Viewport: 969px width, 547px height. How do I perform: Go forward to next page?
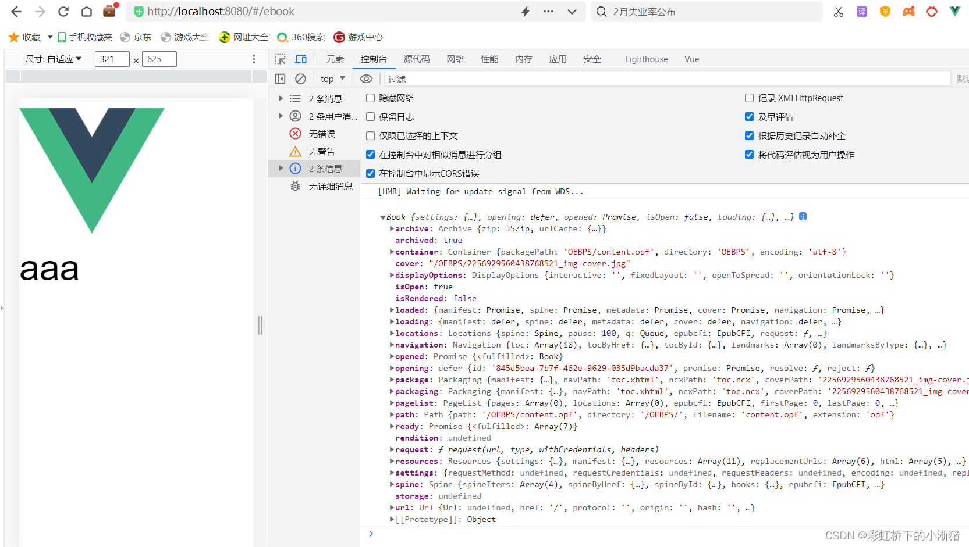[40, 12]
